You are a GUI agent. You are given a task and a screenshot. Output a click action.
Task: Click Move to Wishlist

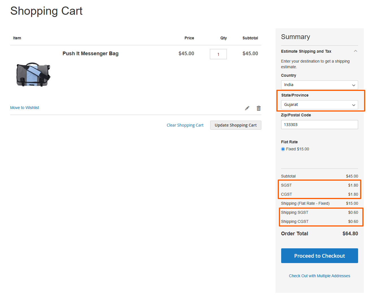click(x=25, y=108)
